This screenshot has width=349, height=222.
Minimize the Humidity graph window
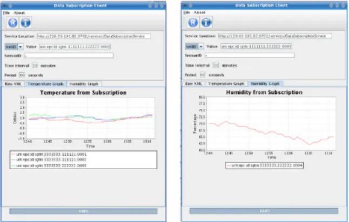(x=331, y=5)
